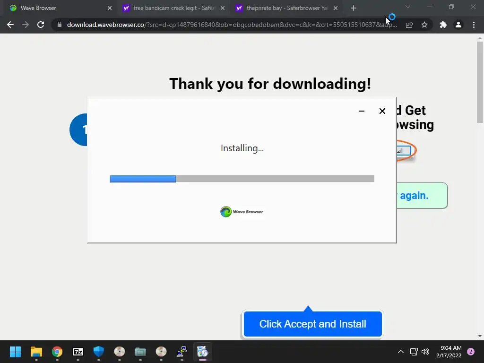This screenshot has width=484, height=363.
Task: Click the Thank you for downloading heading
Action: coord(270,84)
